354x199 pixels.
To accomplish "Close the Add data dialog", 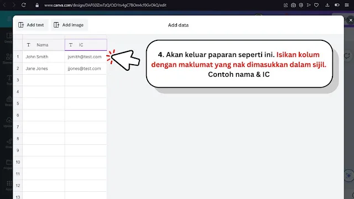I will click(351, 20).
